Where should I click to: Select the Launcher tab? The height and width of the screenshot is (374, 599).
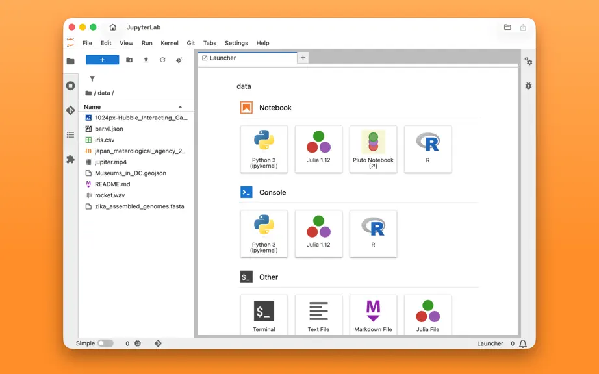point(248,58)
